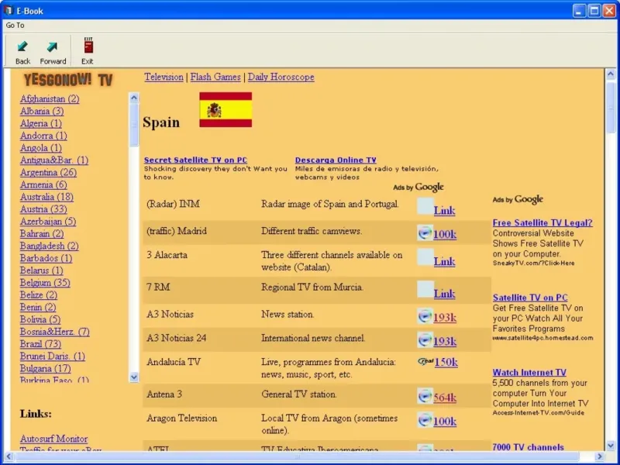Open the Daily Horoscope link
Screen dimensions: 620x465
[281, 77]
